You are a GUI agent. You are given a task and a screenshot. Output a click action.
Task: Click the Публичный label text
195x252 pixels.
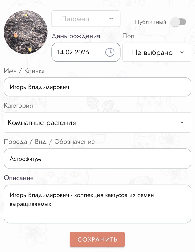(x=150, y=21)
